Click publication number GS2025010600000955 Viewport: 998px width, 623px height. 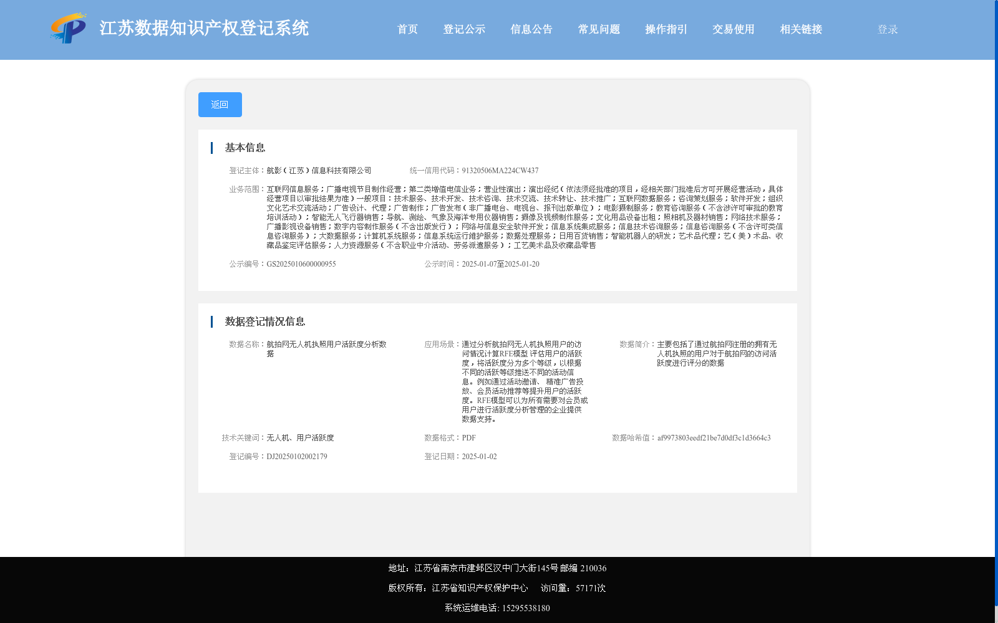[301, 264]
